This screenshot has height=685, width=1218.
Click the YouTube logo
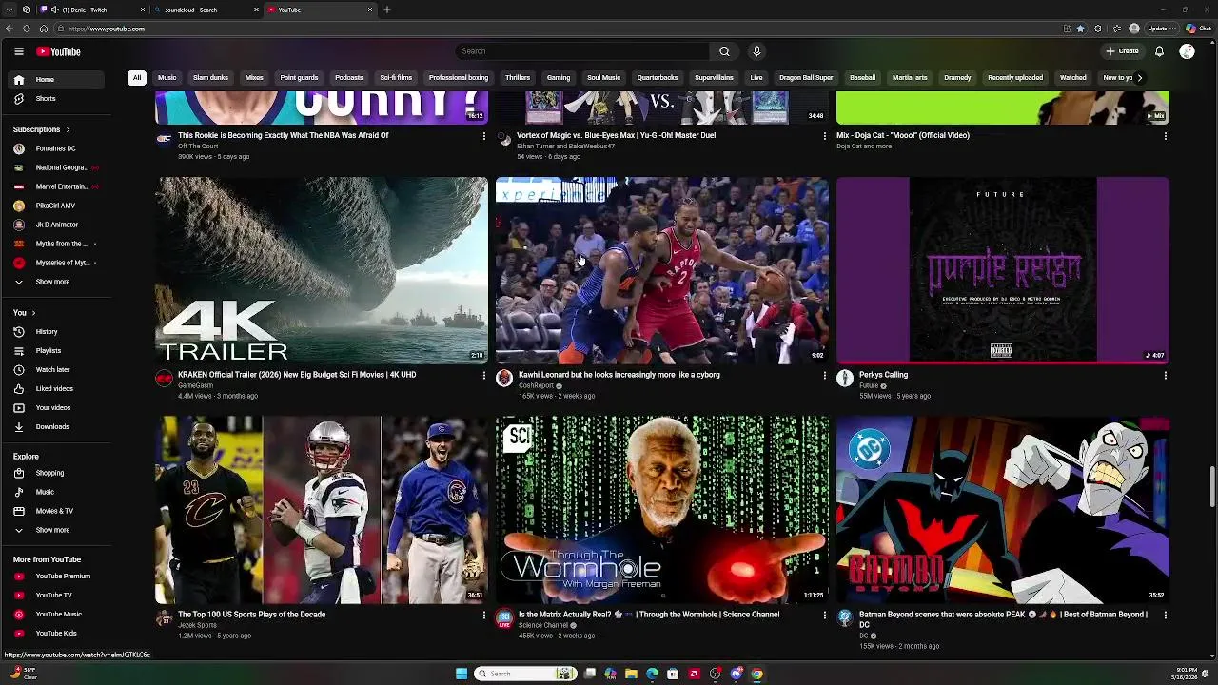point(58,51)
